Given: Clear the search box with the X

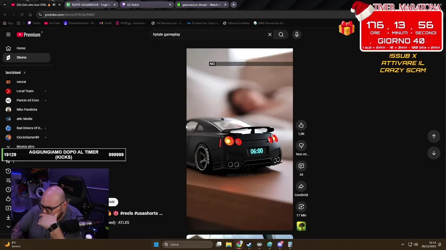Looking at the screenshot, I should pyautogui.click(x=270, y=34).
